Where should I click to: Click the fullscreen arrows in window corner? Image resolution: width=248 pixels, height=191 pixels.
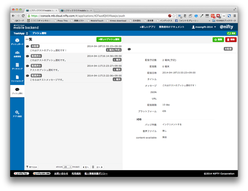(x=235, y=9)
